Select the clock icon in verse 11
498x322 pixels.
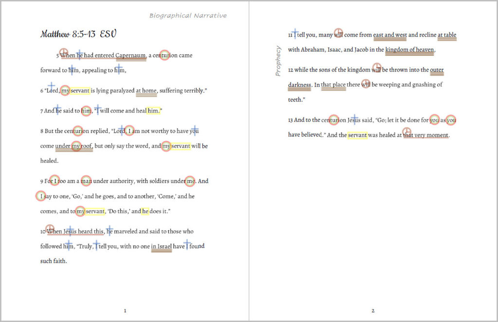(338, 33)
